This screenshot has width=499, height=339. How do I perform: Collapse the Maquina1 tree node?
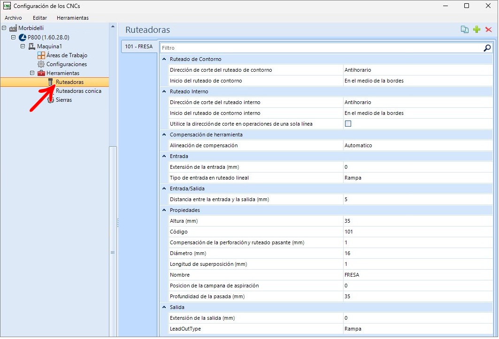pos(23,46)
